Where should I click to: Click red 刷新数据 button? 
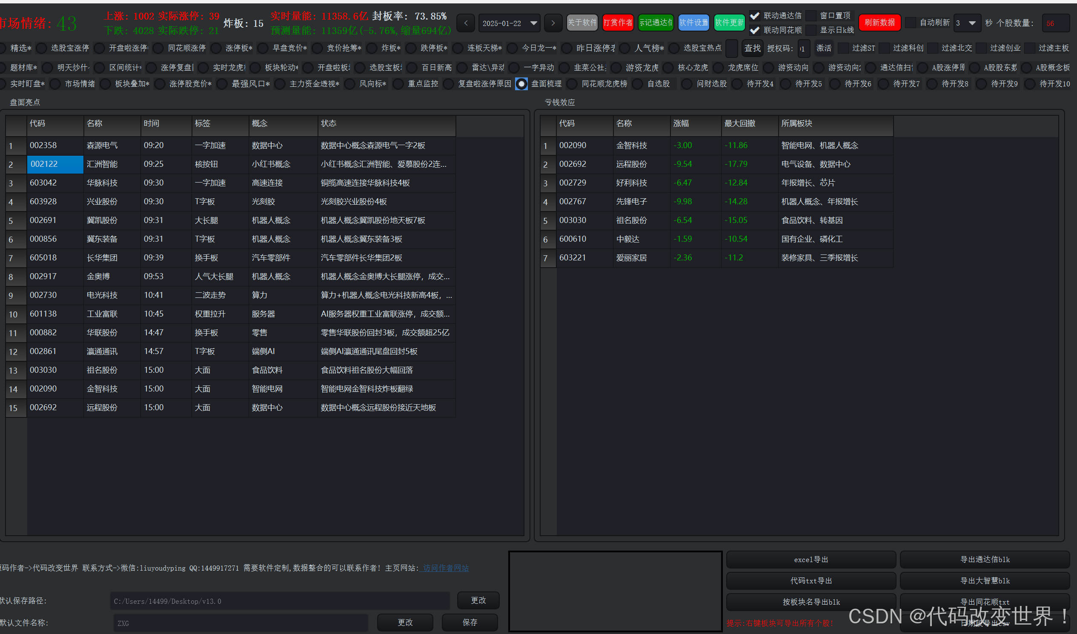click(879, 23)
